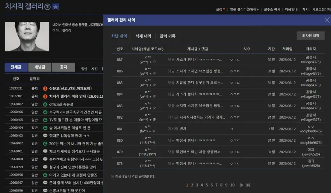Expand the 연관 갤러리(0/64) dropdown
The height and width of the screenshot is (193, 331).
point(244,9)
